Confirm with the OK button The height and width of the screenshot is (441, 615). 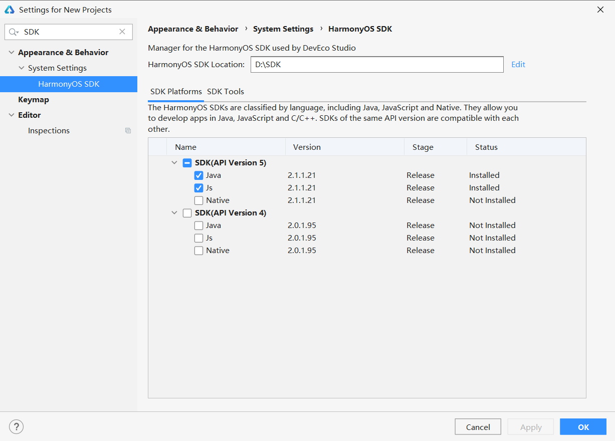pyautogui.click(x=583, y=427)
